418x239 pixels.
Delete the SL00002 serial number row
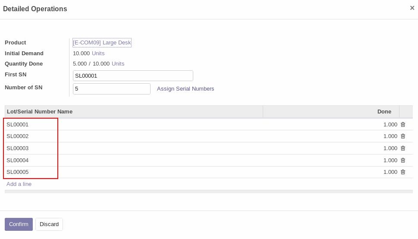(403, 136)
